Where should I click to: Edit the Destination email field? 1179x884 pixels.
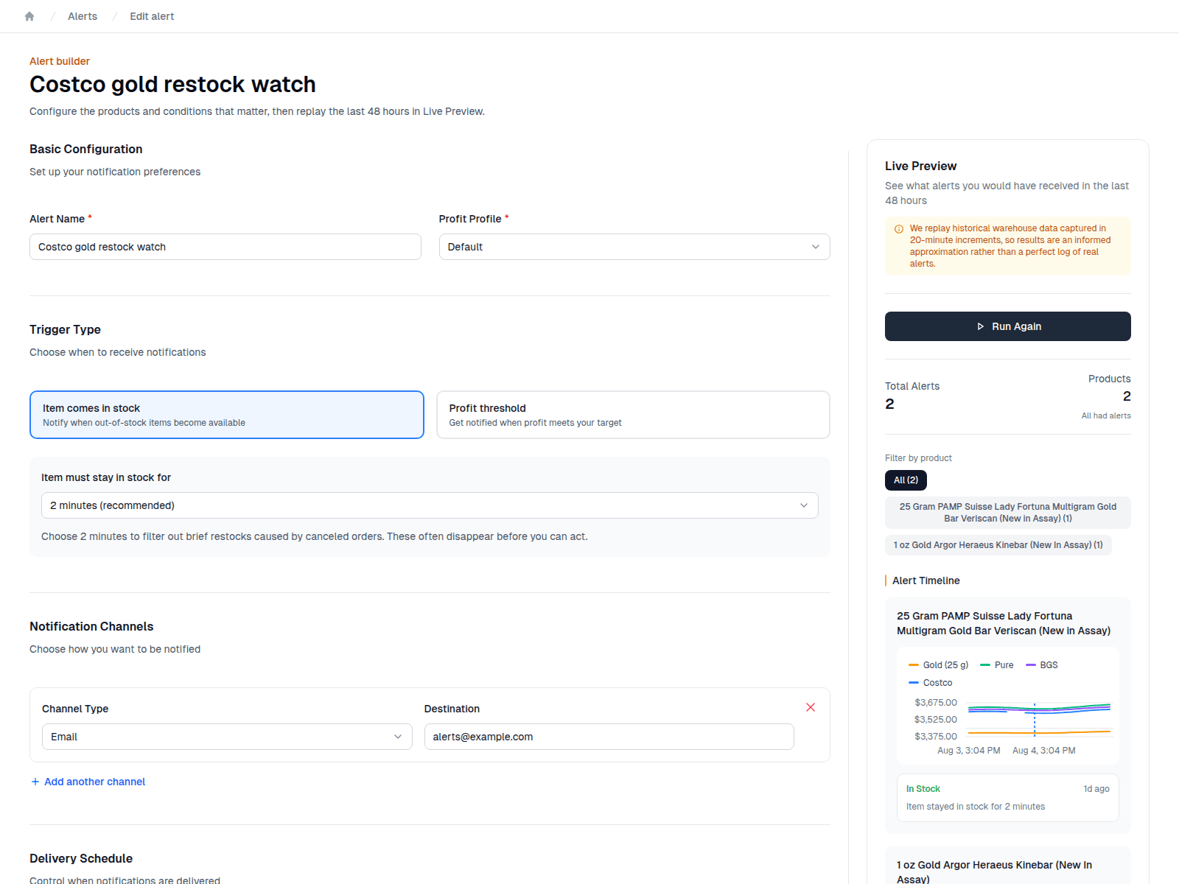(609, 737)
